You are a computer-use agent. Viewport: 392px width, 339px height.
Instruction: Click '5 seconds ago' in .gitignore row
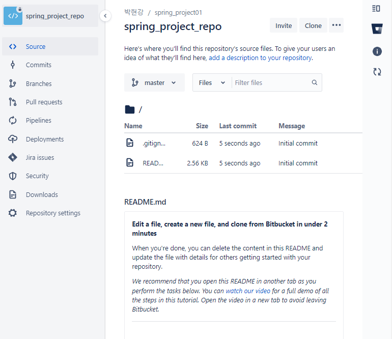coord(240,143)
